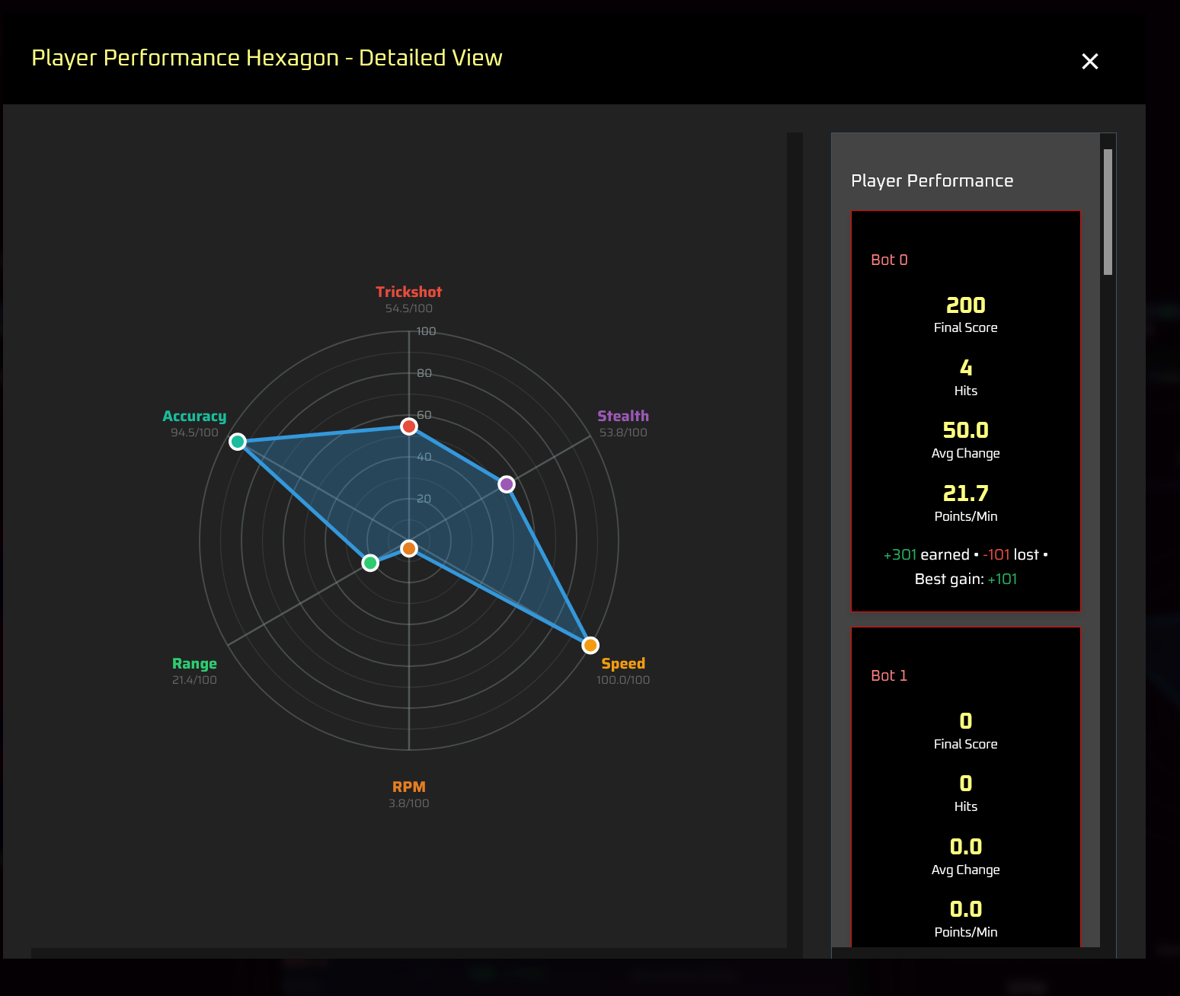Viewport: 1180px width, 996px height.
Task: Select the orange RPM data point
Action: click(x=409, y=547)
